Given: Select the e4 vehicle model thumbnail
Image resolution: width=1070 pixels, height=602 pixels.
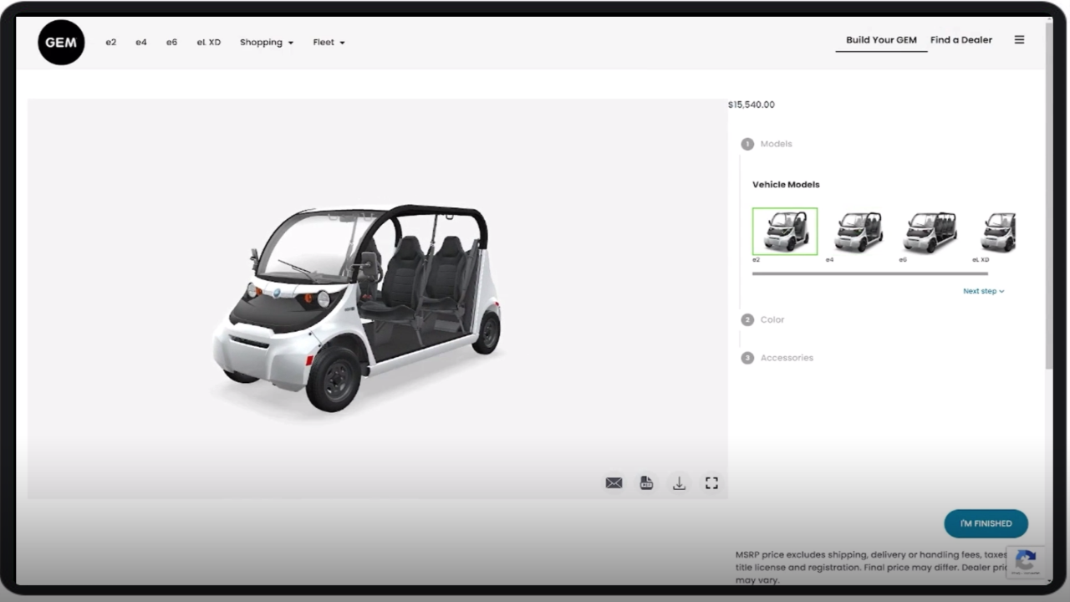Looking at the screenshot, I should pos(859,232).
